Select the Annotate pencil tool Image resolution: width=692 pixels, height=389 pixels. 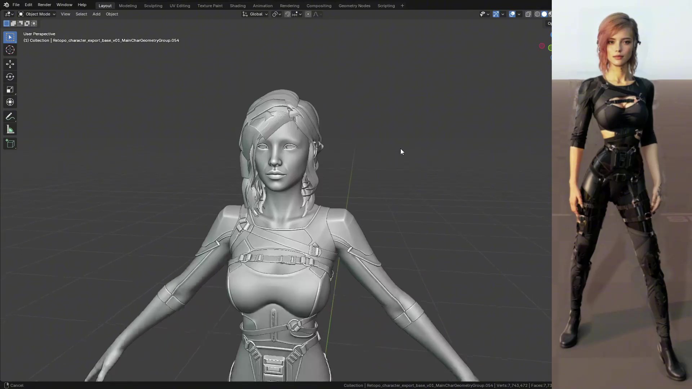click(x=10, y=117)
